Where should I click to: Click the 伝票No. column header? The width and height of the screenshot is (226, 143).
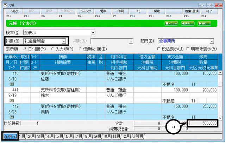coord(12,57)
